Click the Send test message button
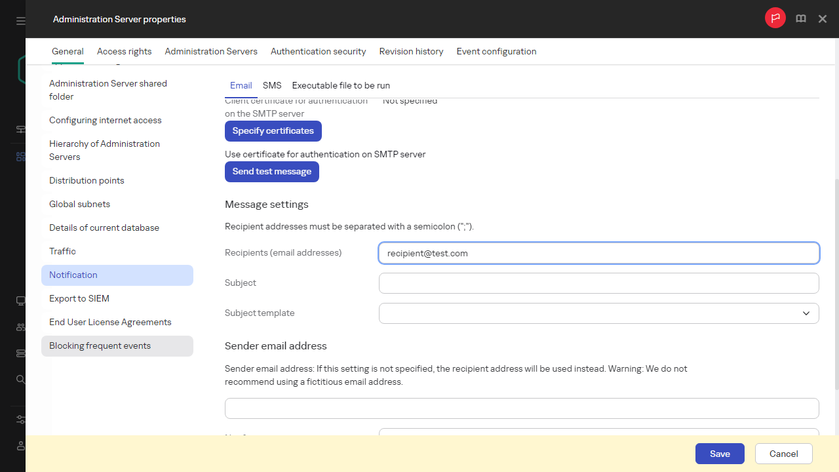Viewport: 839px width, 472px height. [271, 172]
